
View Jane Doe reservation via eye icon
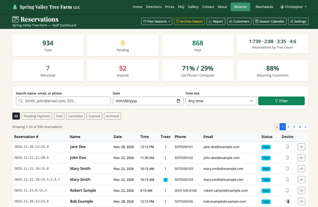[301, 147]
